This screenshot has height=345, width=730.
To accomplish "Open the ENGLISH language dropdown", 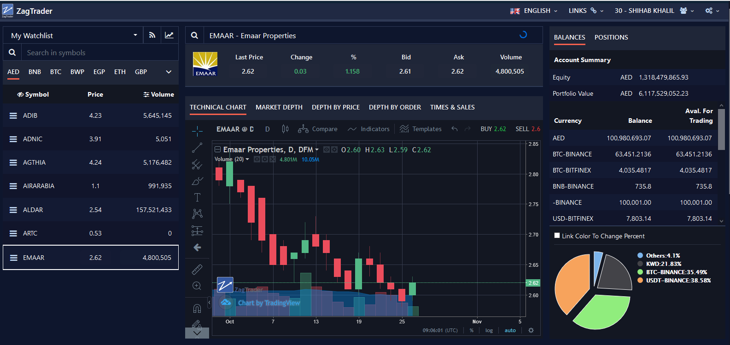I will (x=534, y=11).
